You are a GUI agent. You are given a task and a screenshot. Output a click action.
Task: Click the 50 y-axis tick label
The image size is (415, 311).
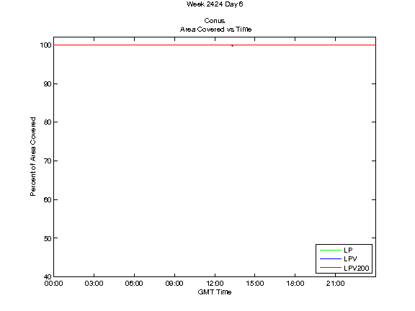coord(48,238)
